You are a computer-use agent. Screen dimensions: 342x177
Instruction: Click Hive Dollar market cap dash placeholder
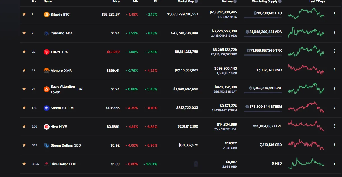(x=196, y=164)
